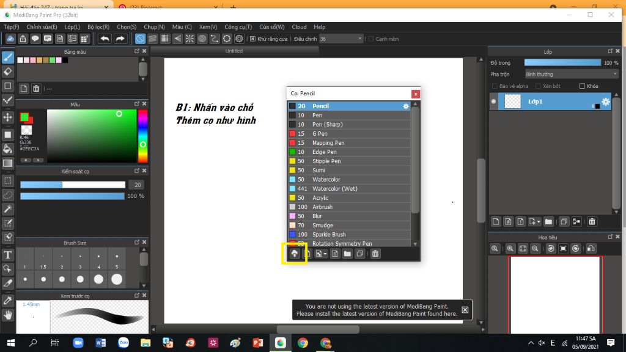Select brush size 5 preset
626x352 pixels.
pyautogui.click(x=117, y=260)
